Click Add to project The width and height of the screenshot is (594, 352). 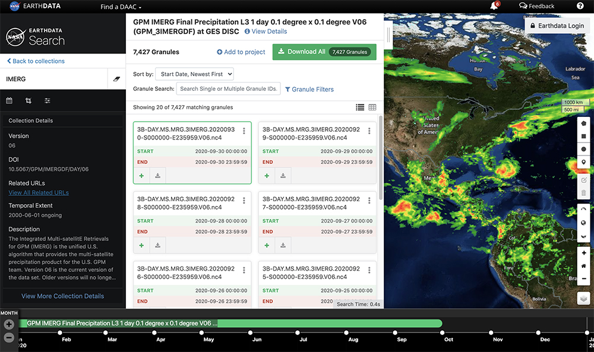(241, 52)
